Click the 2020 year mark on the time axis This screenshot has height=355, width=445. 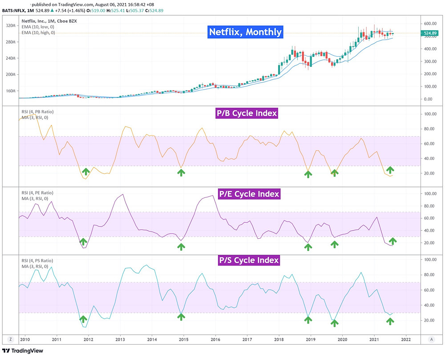click(342, 339)
